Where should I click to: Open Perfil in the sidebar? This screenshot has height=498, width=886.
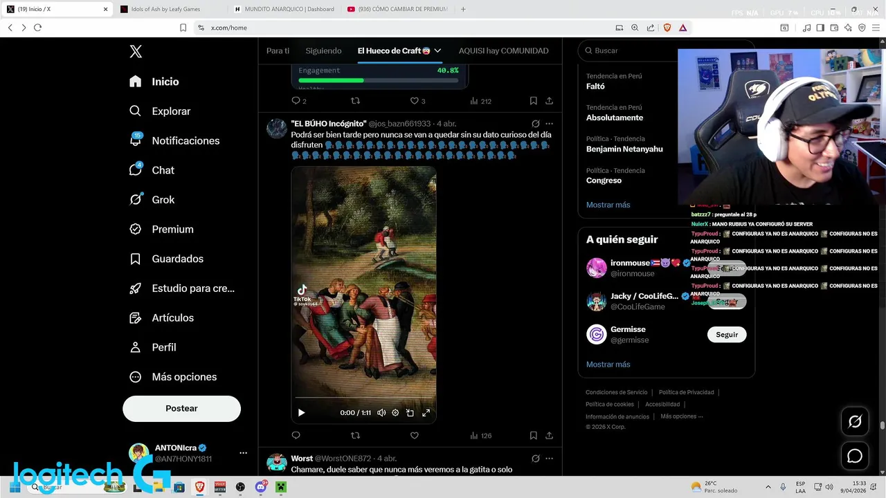(x=152, y=347)
